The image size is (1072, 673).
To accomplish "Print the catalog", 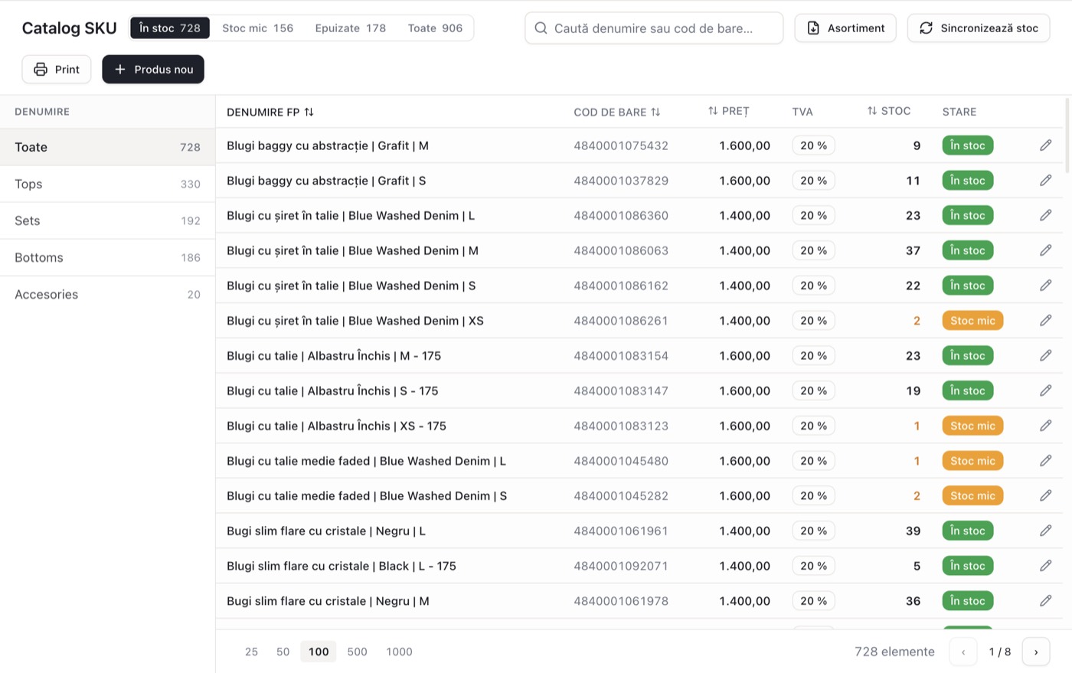I will pyautogui.click(x=57, y=70).
